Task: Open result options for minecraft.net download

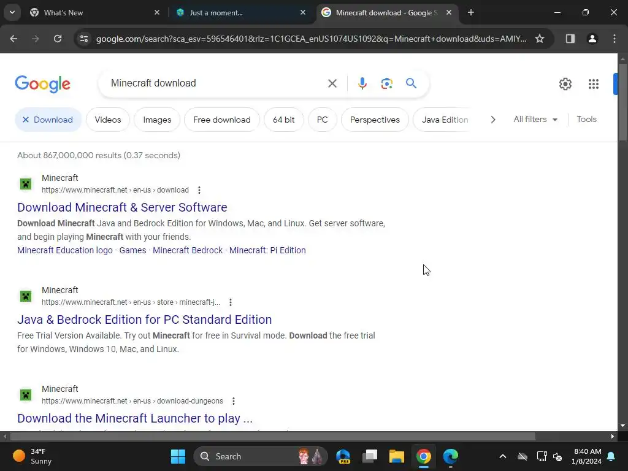Action: click(x=199, y=190)
